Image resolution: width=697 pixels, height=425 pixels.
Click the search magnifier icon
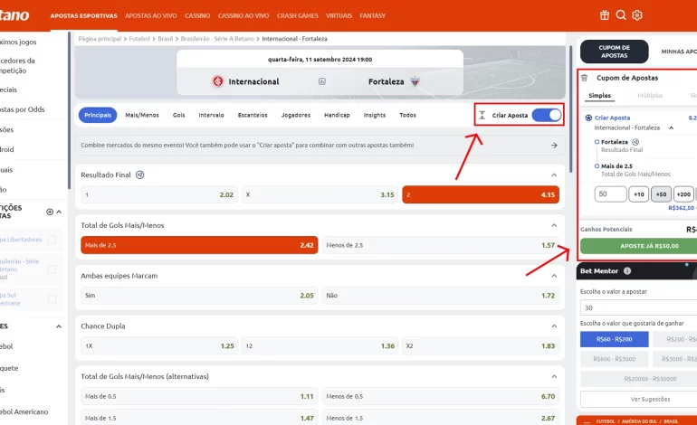tap(621, 15)
